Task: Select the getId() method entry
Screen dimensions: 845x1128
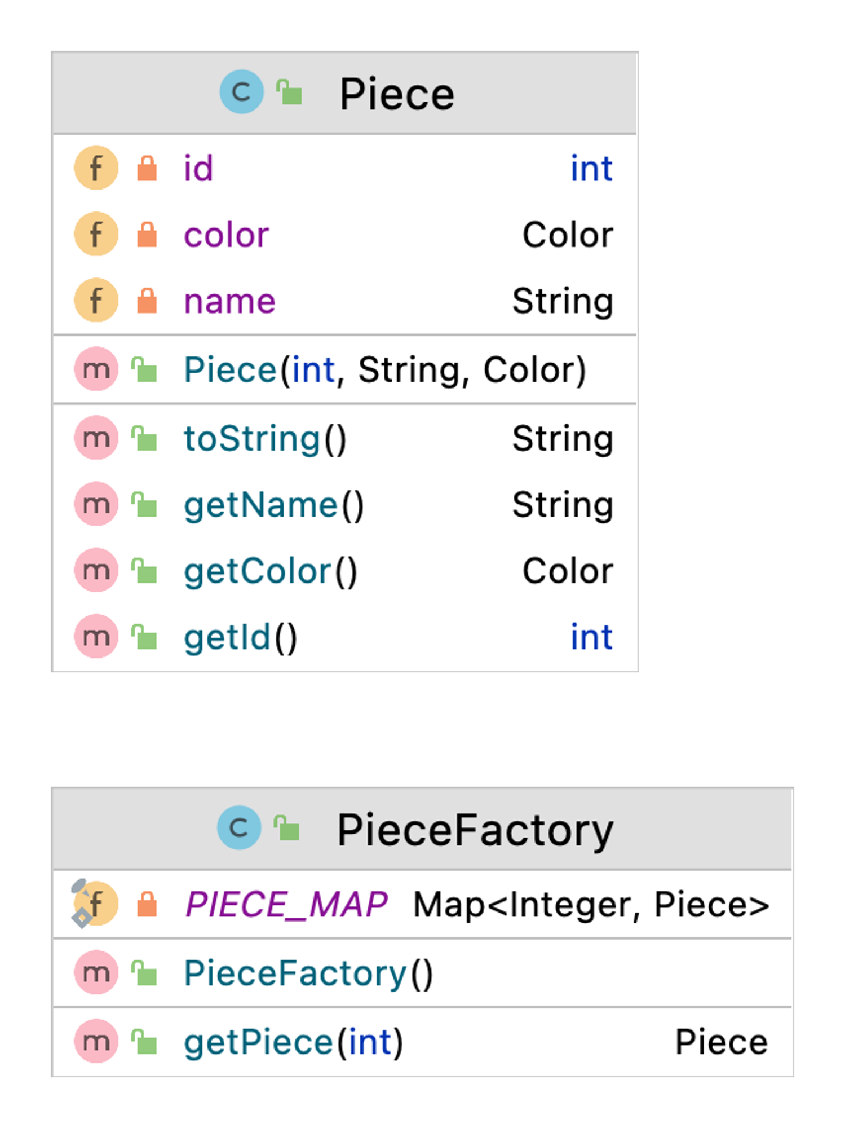Action: click(241, 637)
